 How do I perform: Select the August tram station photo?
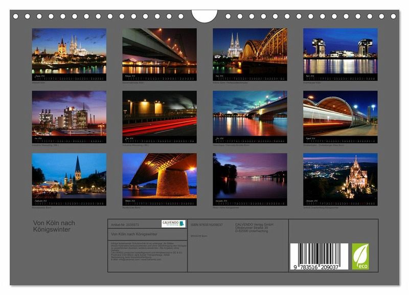pos(340,114)
